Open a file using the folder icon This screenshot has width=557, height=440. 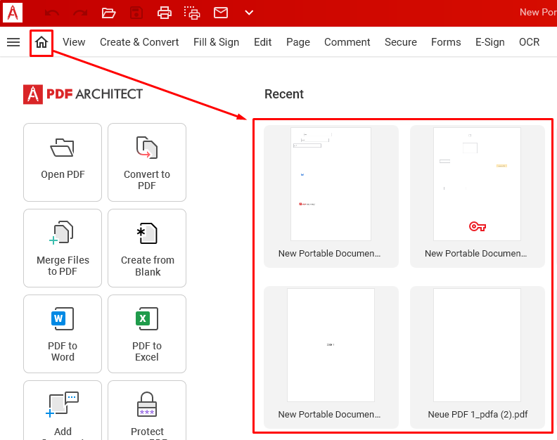coord(108,13)
